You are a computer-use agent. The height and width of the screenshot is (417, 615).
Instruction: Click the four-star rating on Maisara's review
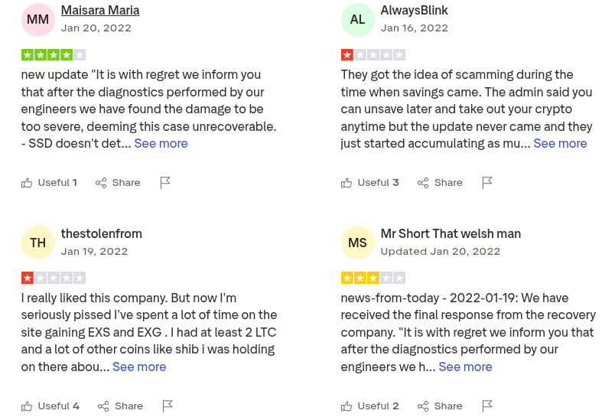tap(54, 55)
